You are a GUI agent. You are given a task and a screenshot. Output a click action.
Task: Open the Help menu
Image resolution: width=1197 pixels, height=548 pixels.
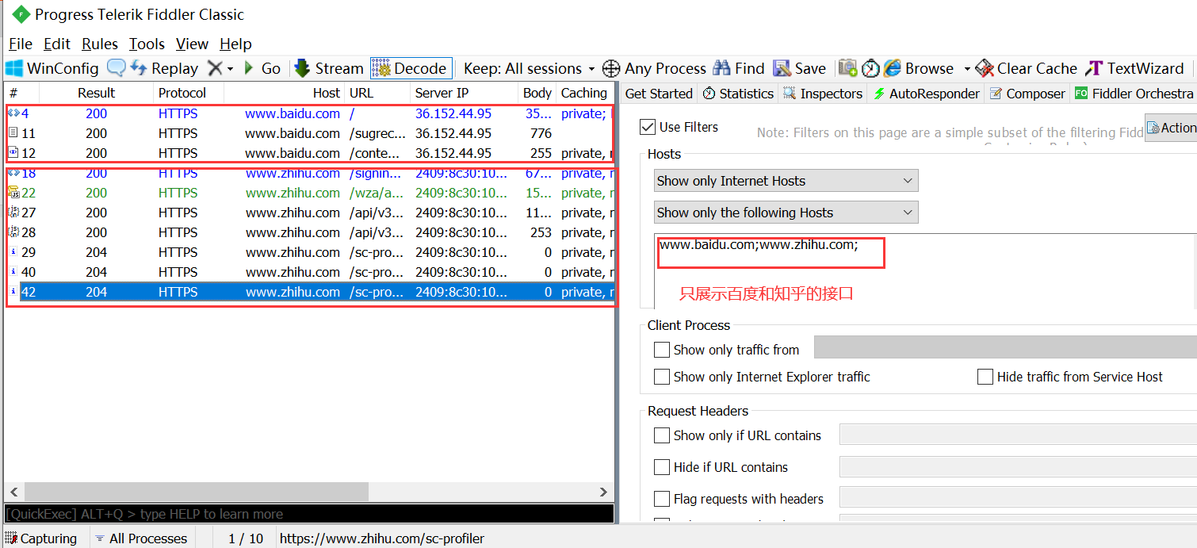(x=235, y=44)
